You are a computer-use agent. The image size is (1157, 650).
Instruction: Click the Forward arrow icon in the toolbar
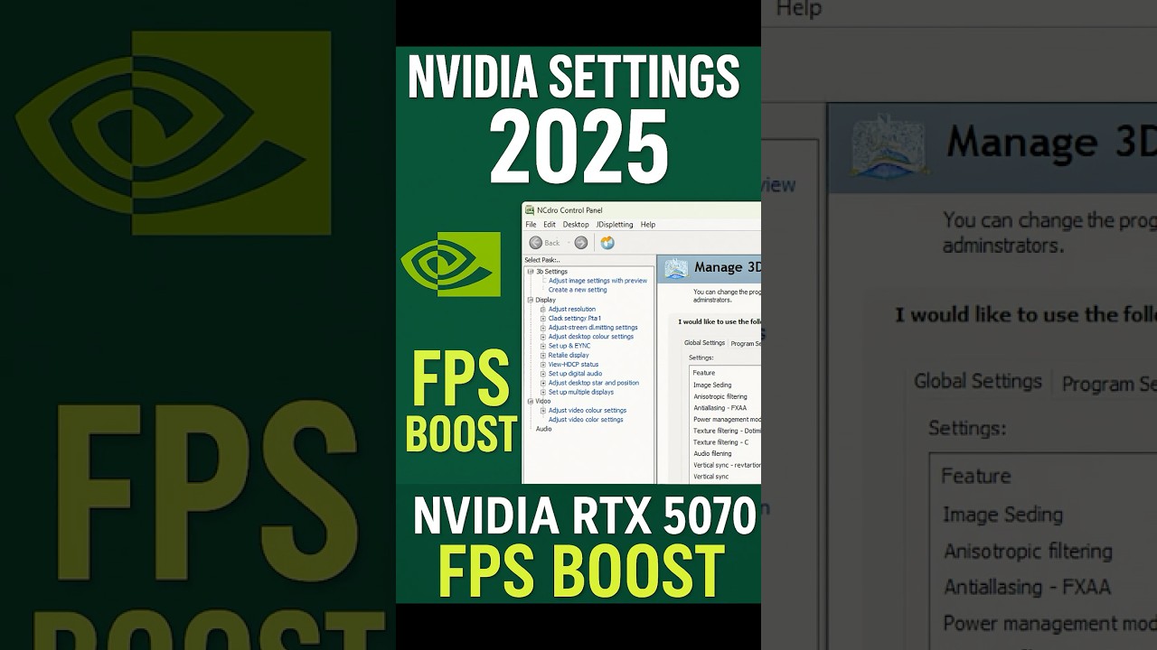(x=581, y=243)
